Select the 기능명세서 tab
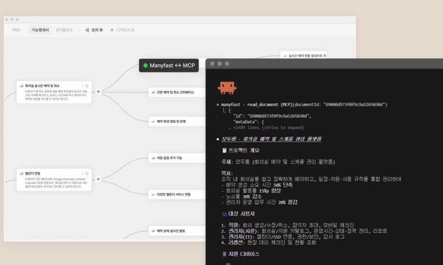Viewport: 443px width, 265px height. 40,30
